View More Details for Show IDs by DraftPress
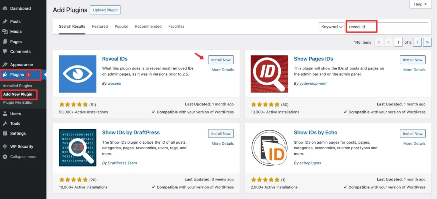Screen dimensions: 437x199 (223, 144)
